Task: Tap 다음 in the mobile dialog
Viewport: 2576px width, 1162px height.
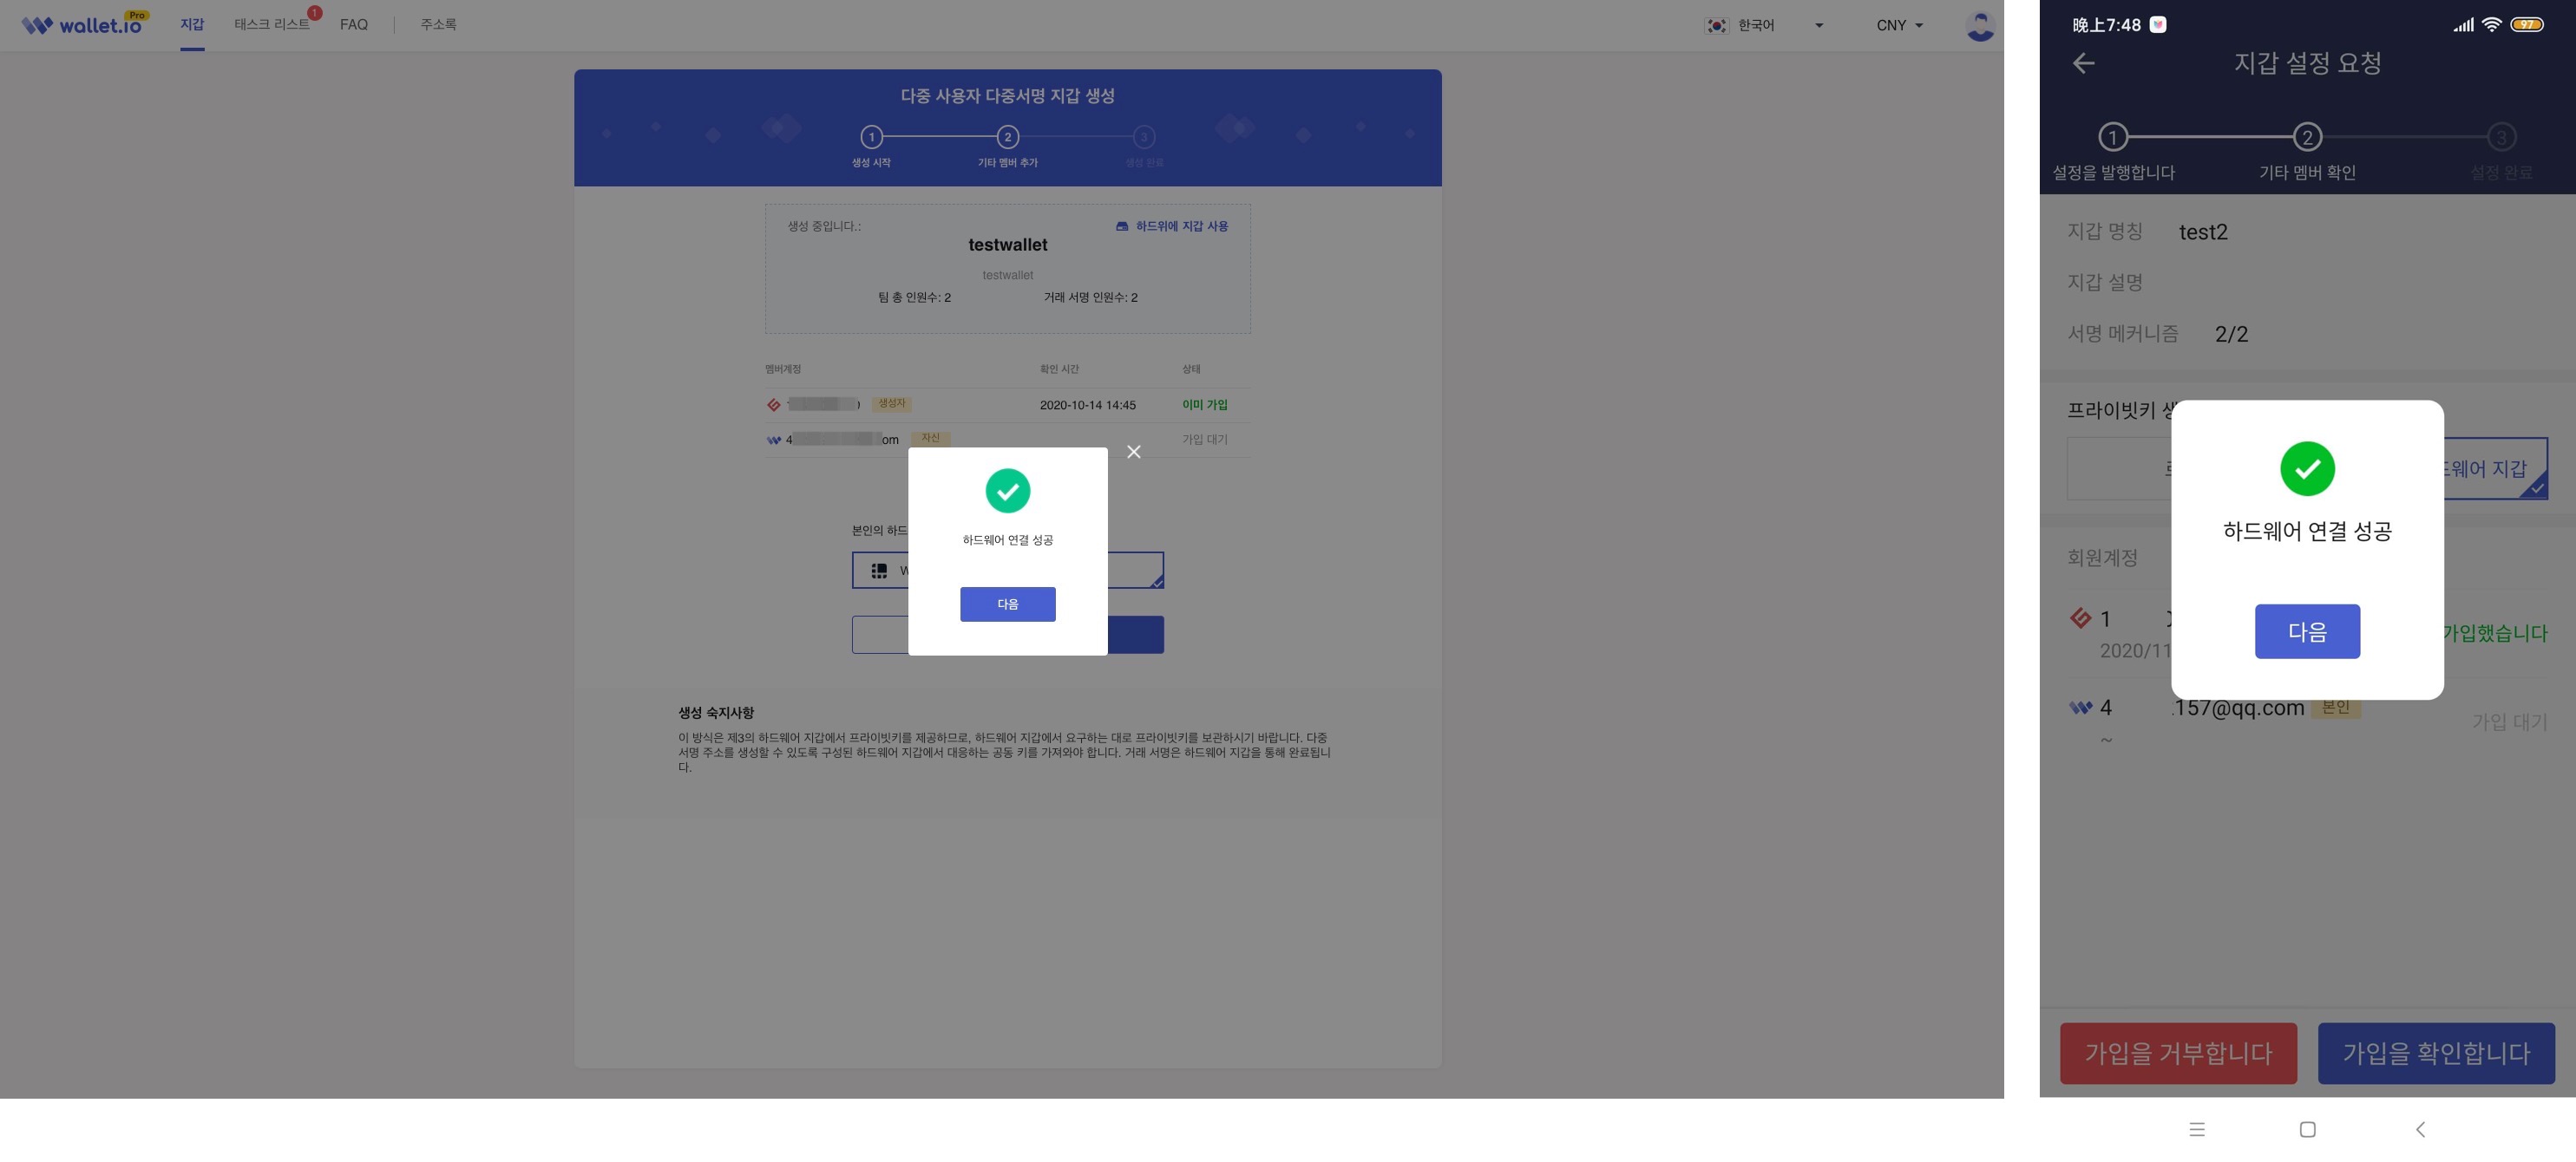Action: click(x=2306, y=630)
